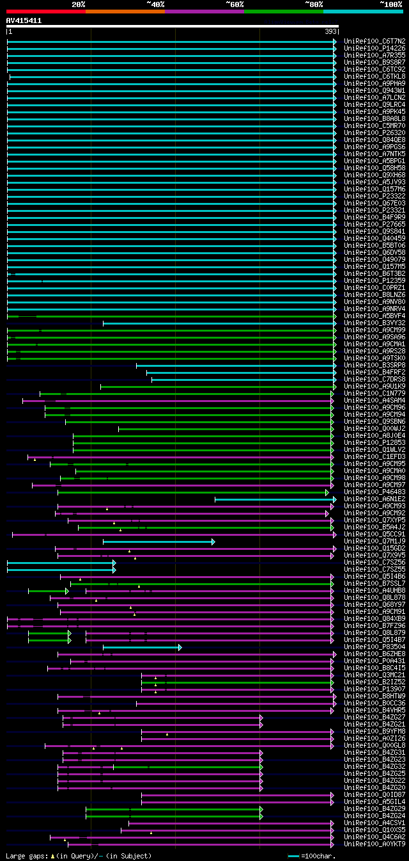The height and width of the screenshot is (861, 409).
Task: Select label UniRef100_P23321
Action: tap(374, 210)
